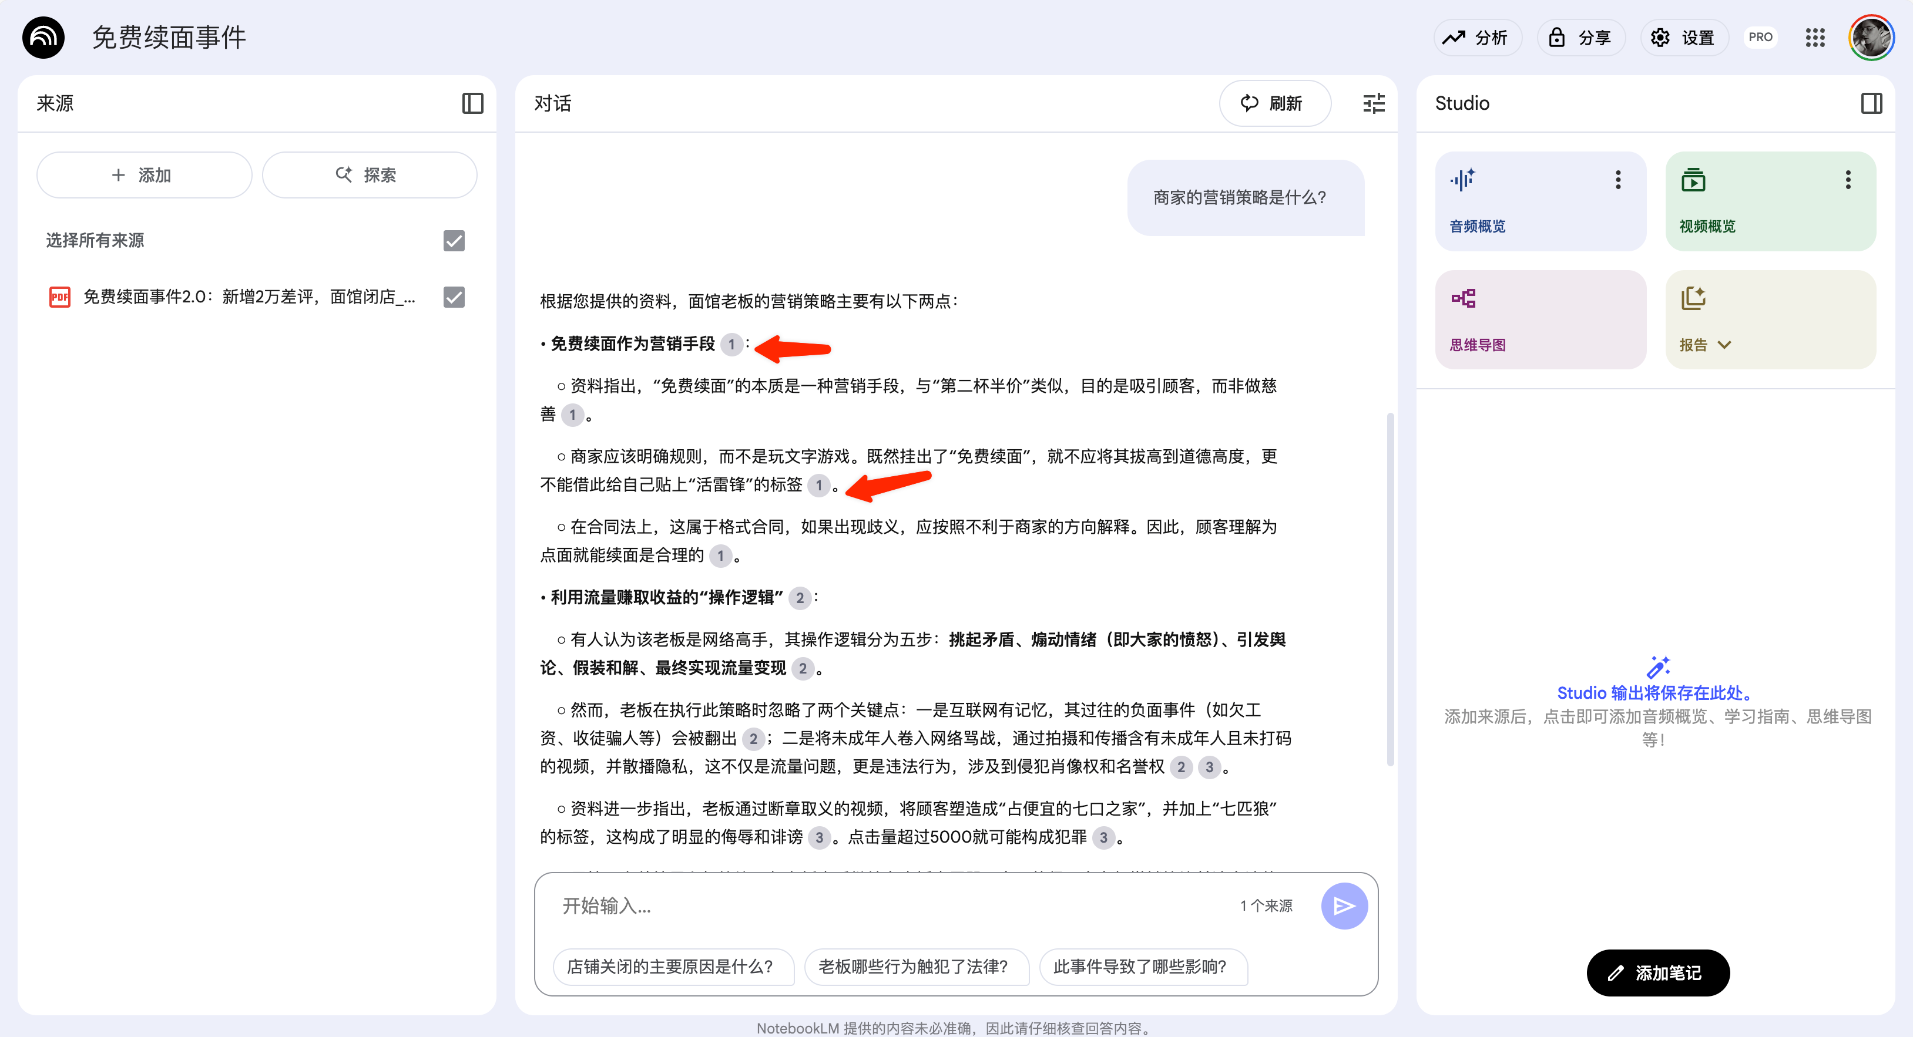Open citation 2 next to 操作逻辑 heading
The image size is (1913, 1037).
coord(800,598)
